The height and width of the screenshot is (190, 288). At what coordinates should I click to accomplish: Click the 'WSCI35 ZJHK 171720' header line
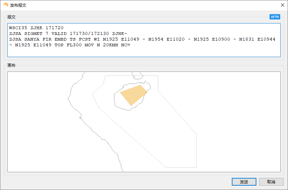click(x=36, y=28)
